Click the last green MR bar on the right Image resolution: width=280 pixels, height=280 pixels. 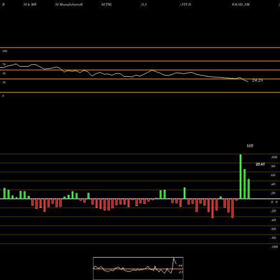pos(249,189)
